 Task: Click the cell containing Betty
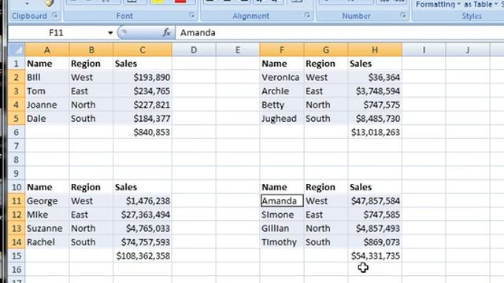coord(282,105)
